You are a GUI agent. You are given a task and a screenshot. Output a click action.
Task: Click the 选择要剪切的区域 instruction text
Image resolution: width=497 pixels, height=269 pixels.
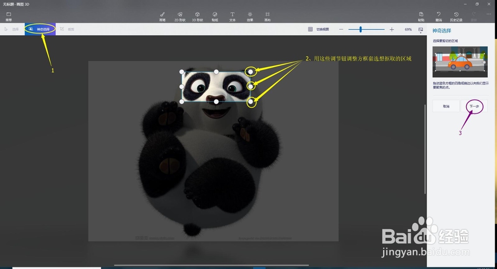tap(445, 41)
